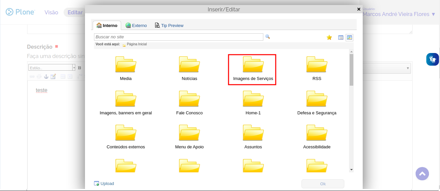Open the Media folder
Image resolution: width=440 pixels, height=191 pixels.
click(x=126, y=69)
